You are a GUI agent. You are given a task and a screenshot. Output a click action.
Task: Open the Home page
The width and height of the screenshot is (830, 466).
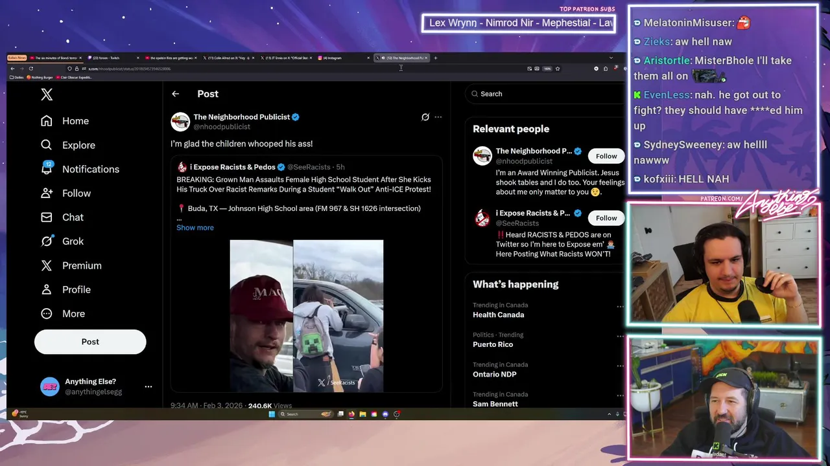(65, 121)
